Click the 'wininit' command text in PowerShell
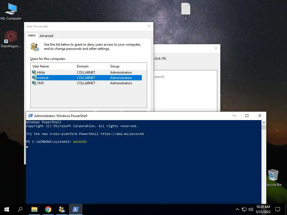 click(x=80, y=141)
